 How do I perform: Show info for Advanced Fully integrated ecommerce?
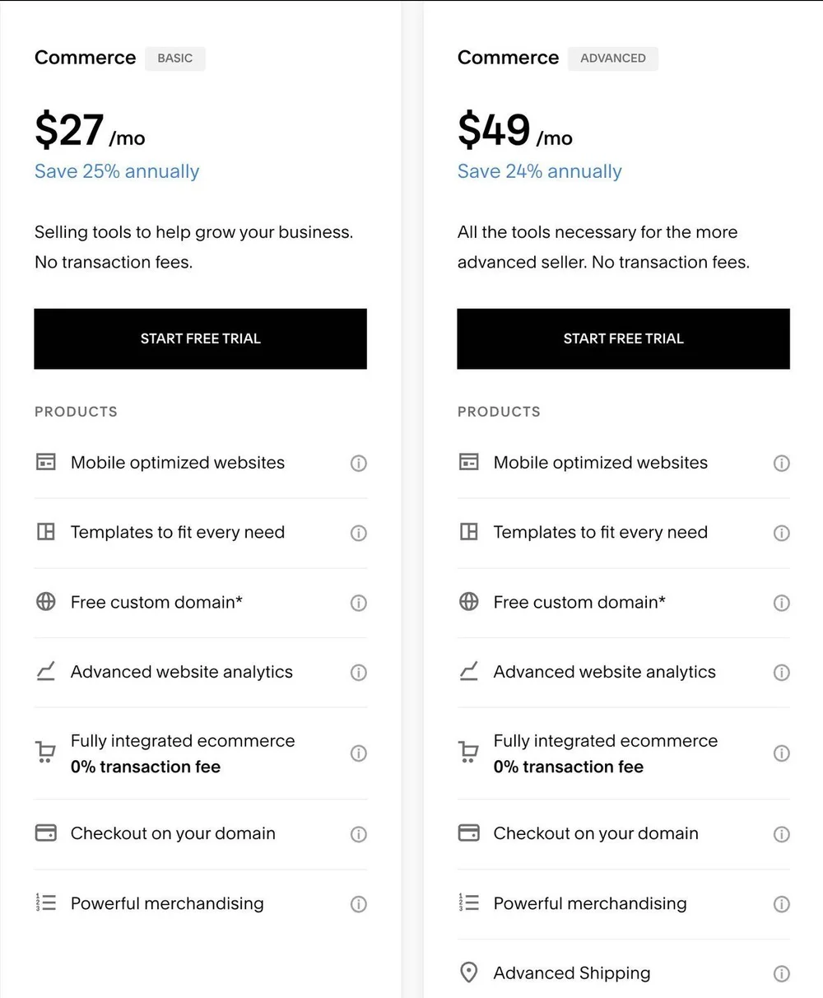tap(781, 753)
